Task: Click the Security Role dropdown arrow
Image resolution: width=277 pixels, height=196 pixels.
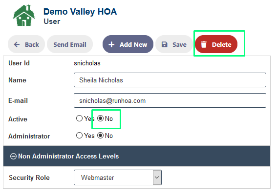Action: click(x=157, y=177)
